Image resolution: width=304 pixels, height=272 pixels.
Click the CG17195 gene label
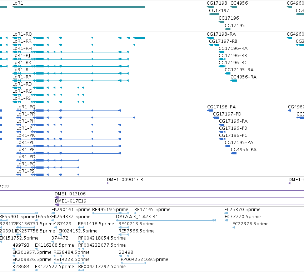pyautogui.click(x=235, y=26)
